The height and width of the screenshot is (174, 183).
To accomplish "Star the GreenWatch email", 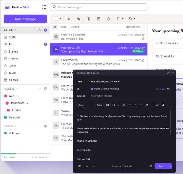I will [143, 60].
